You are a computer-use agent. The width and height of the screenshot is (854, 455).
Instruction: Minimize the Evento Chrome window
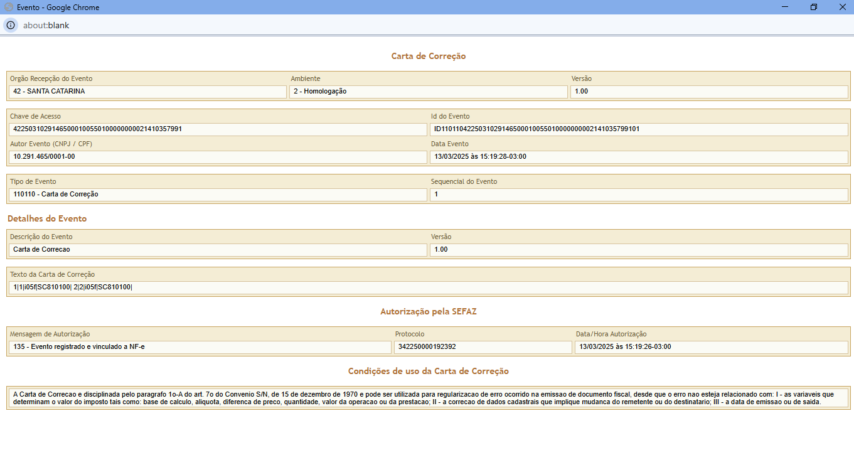pos(785,7)
